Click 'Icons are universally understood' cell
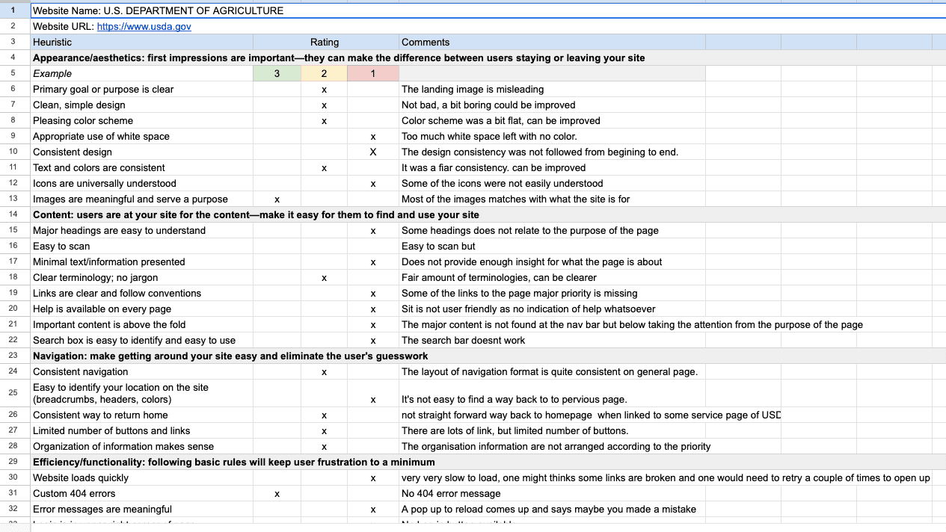Screen dimensions: 946x532 pyautogui.click(x=141, y=183)
